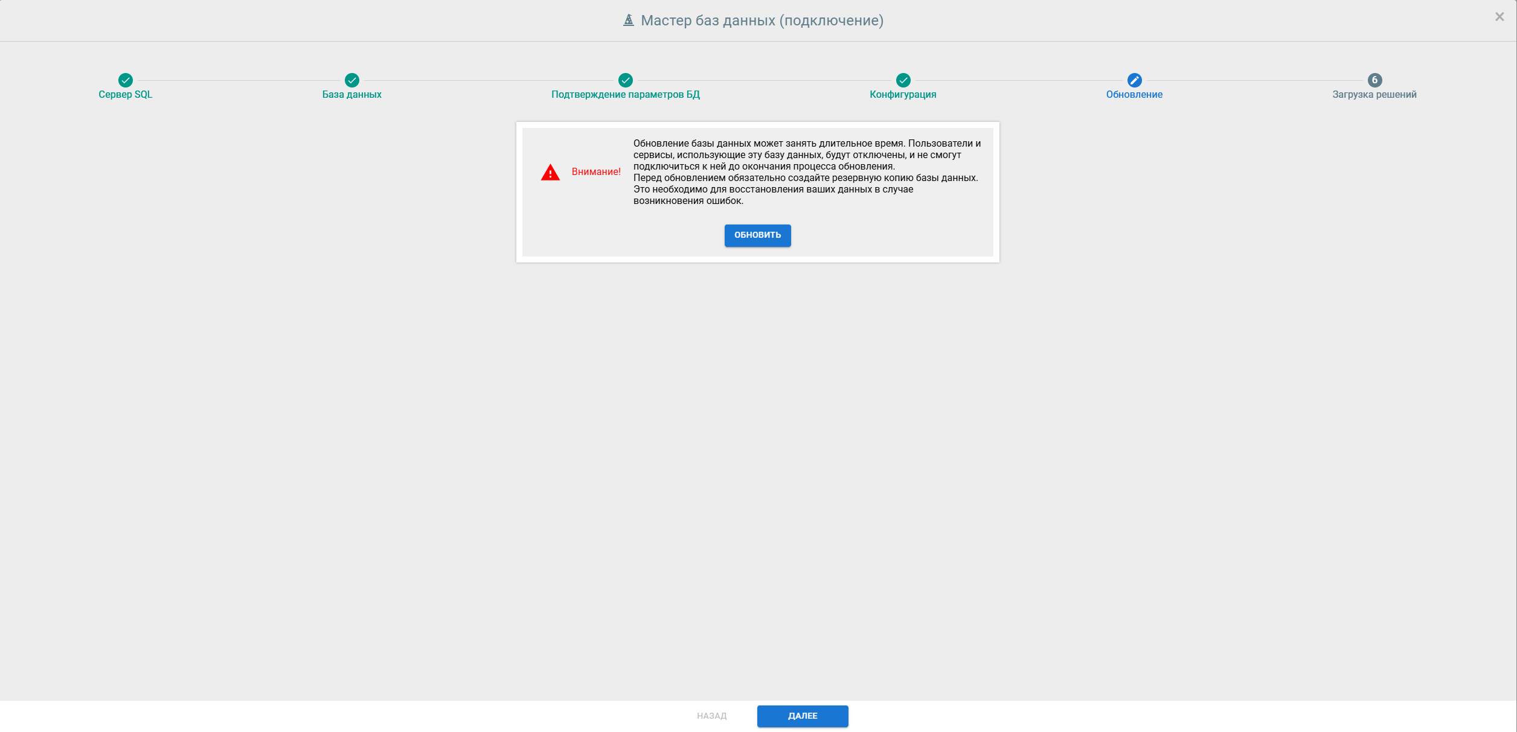Click the НАЗАД button
Viewport: 1517px width, 732px height.
pos(711,716)
